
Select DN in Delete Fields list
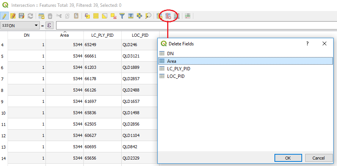(x=170, y=53)
